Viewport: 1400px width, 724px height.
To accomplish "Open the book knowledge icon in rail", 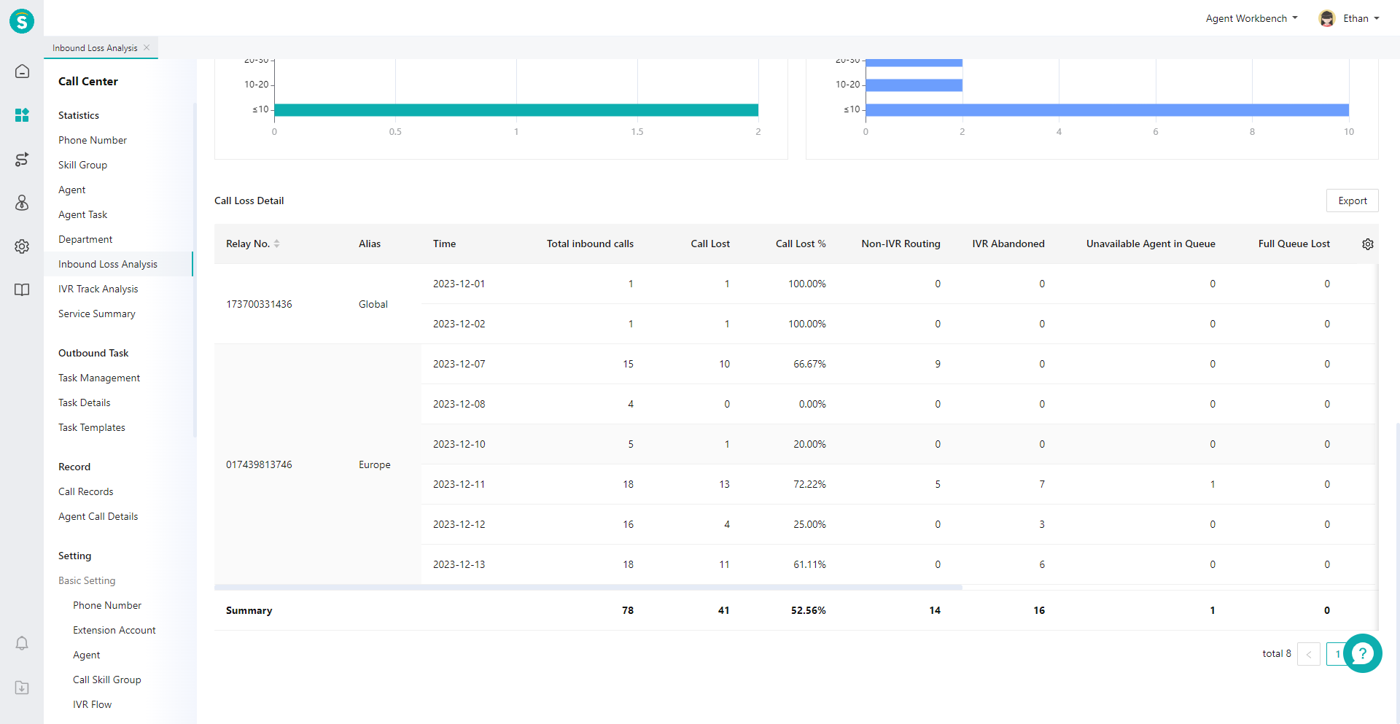I will (x=22, y=289).
